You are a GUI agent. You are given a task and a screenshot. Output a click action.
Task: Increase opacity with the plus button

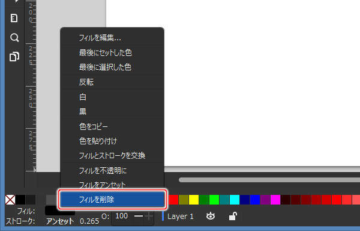[x=149, y=216]
